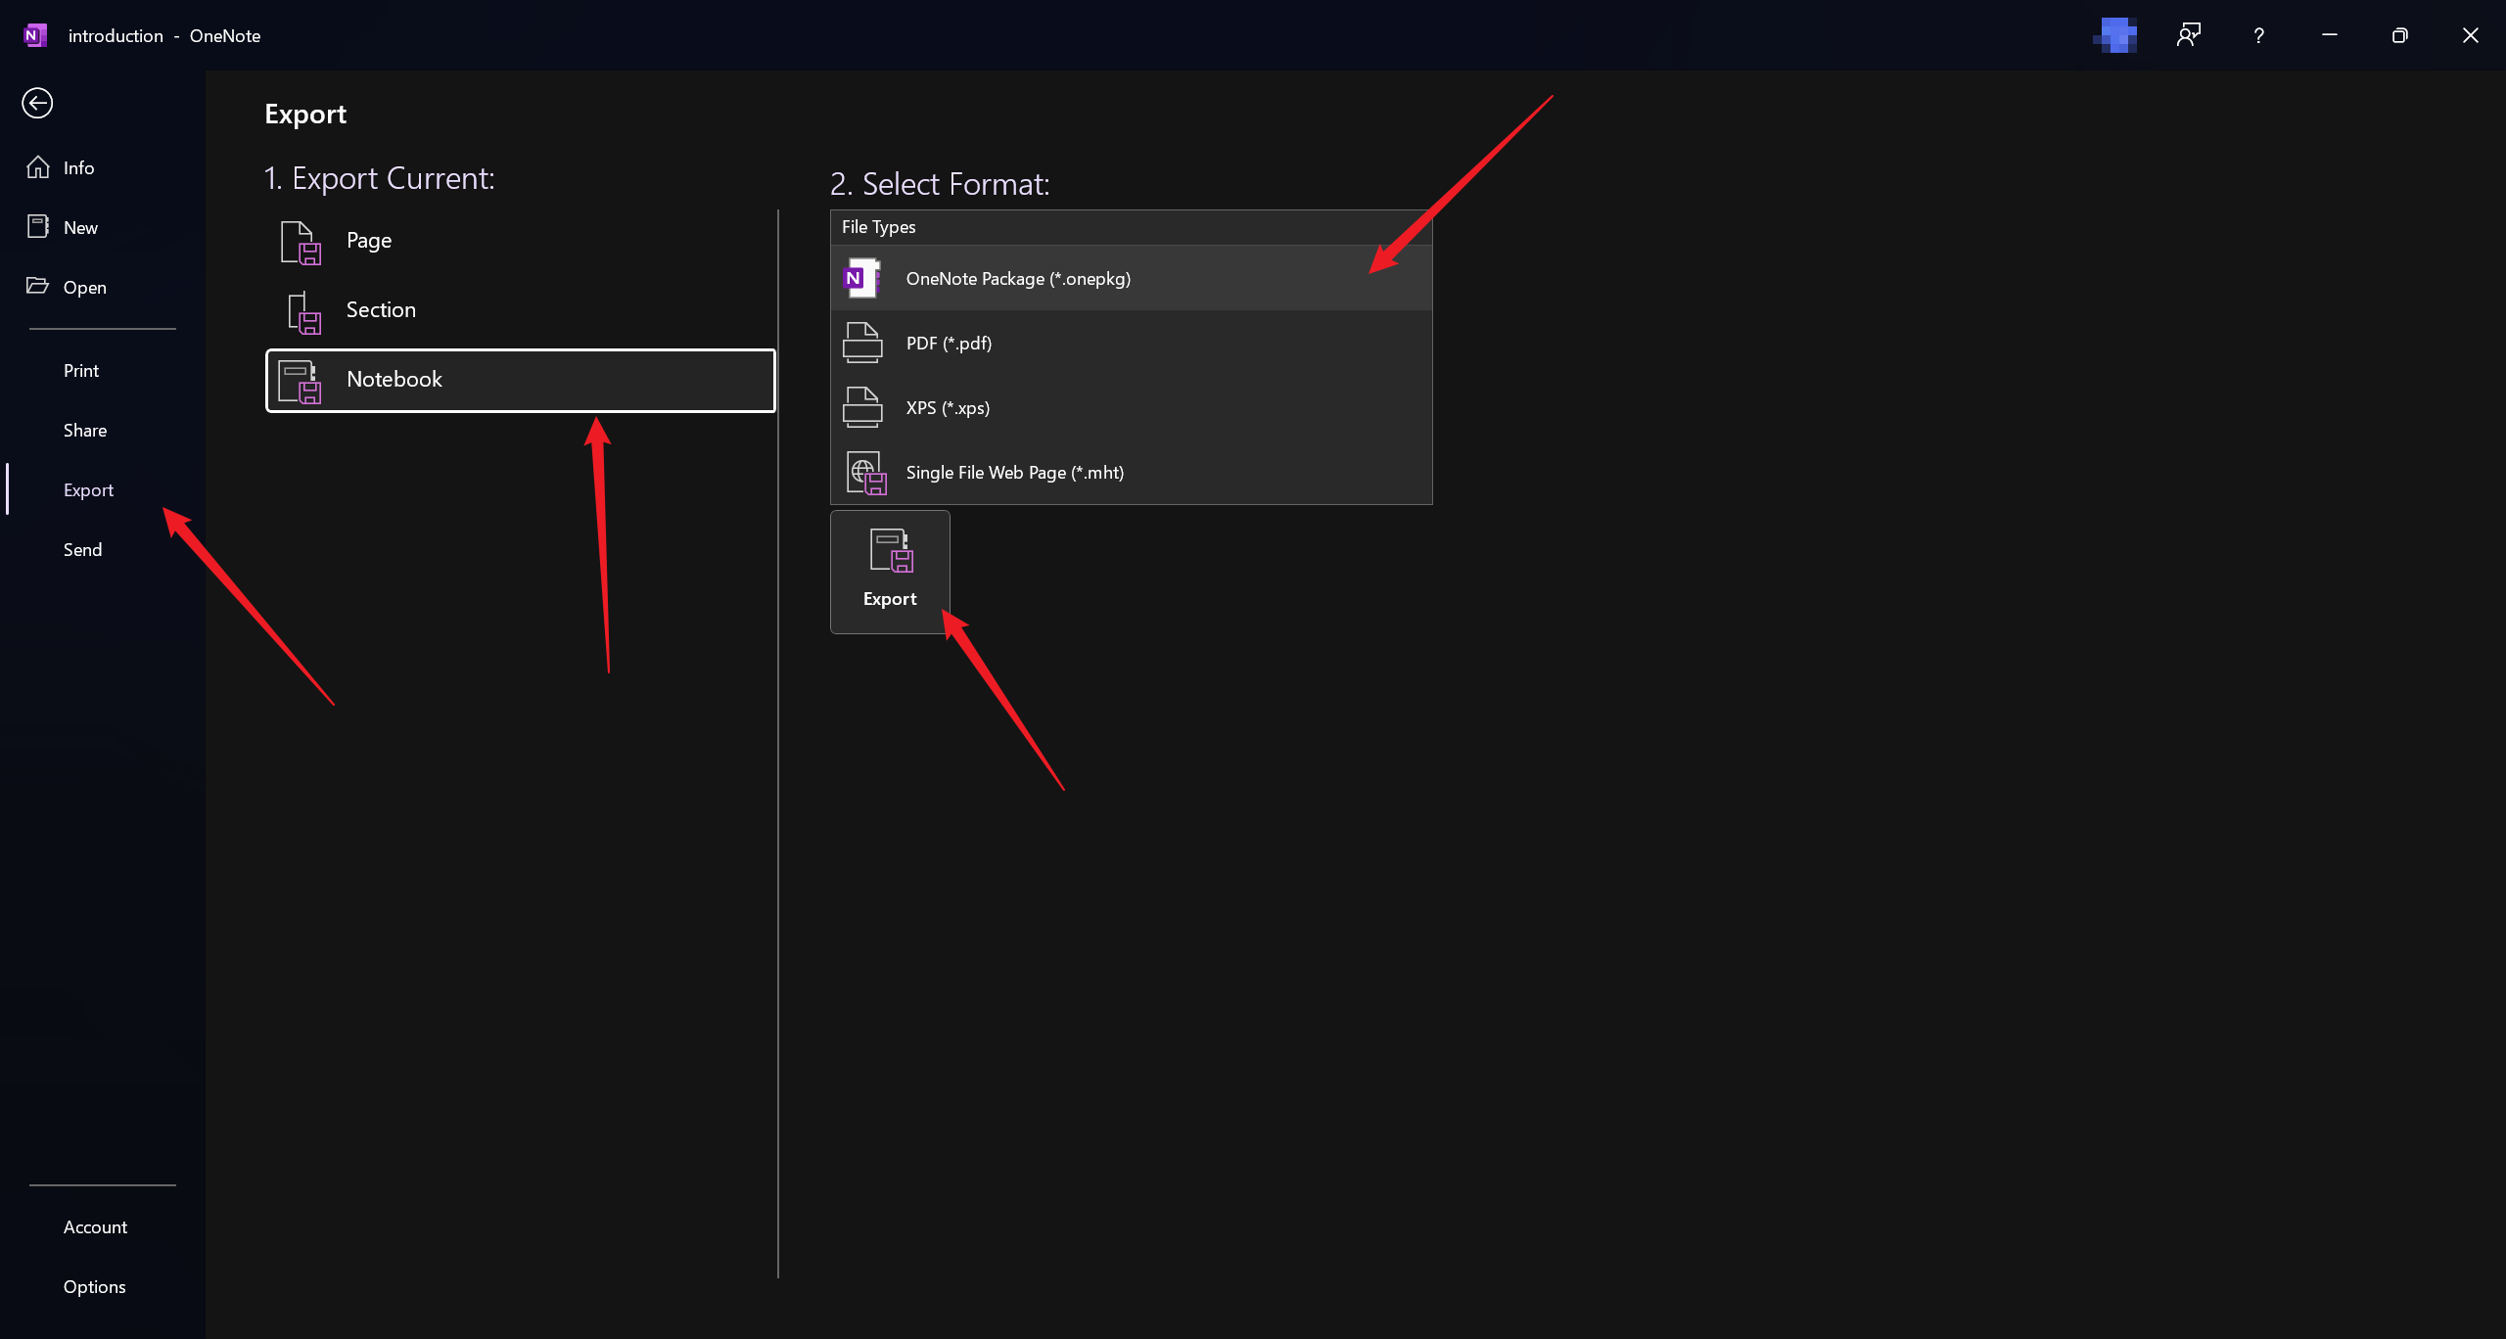Select Single File Web Page (*.mht) format
This screenshot has width=2506, height=1339.
coord(1131,472)
